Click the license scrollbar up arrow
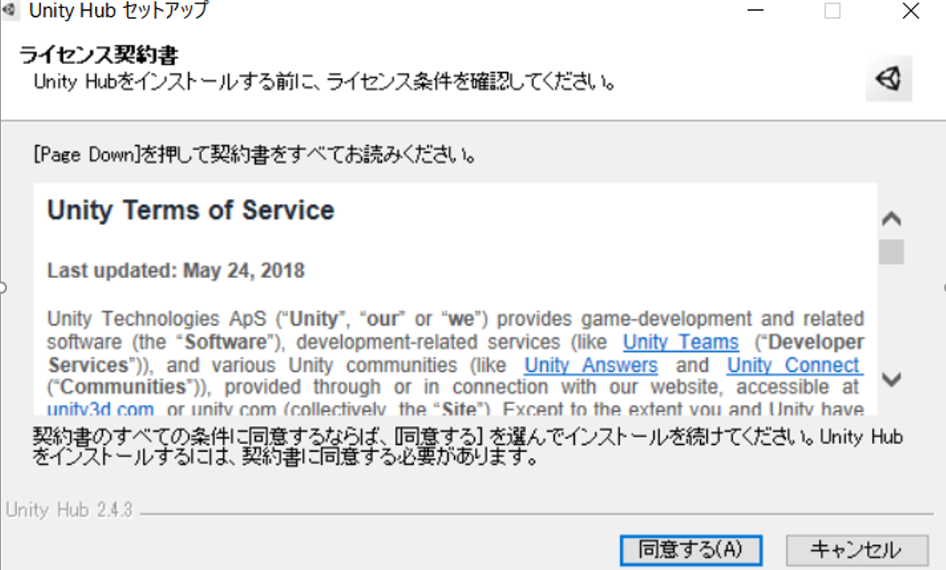946x570 pixels. click(x=891, y=218)
